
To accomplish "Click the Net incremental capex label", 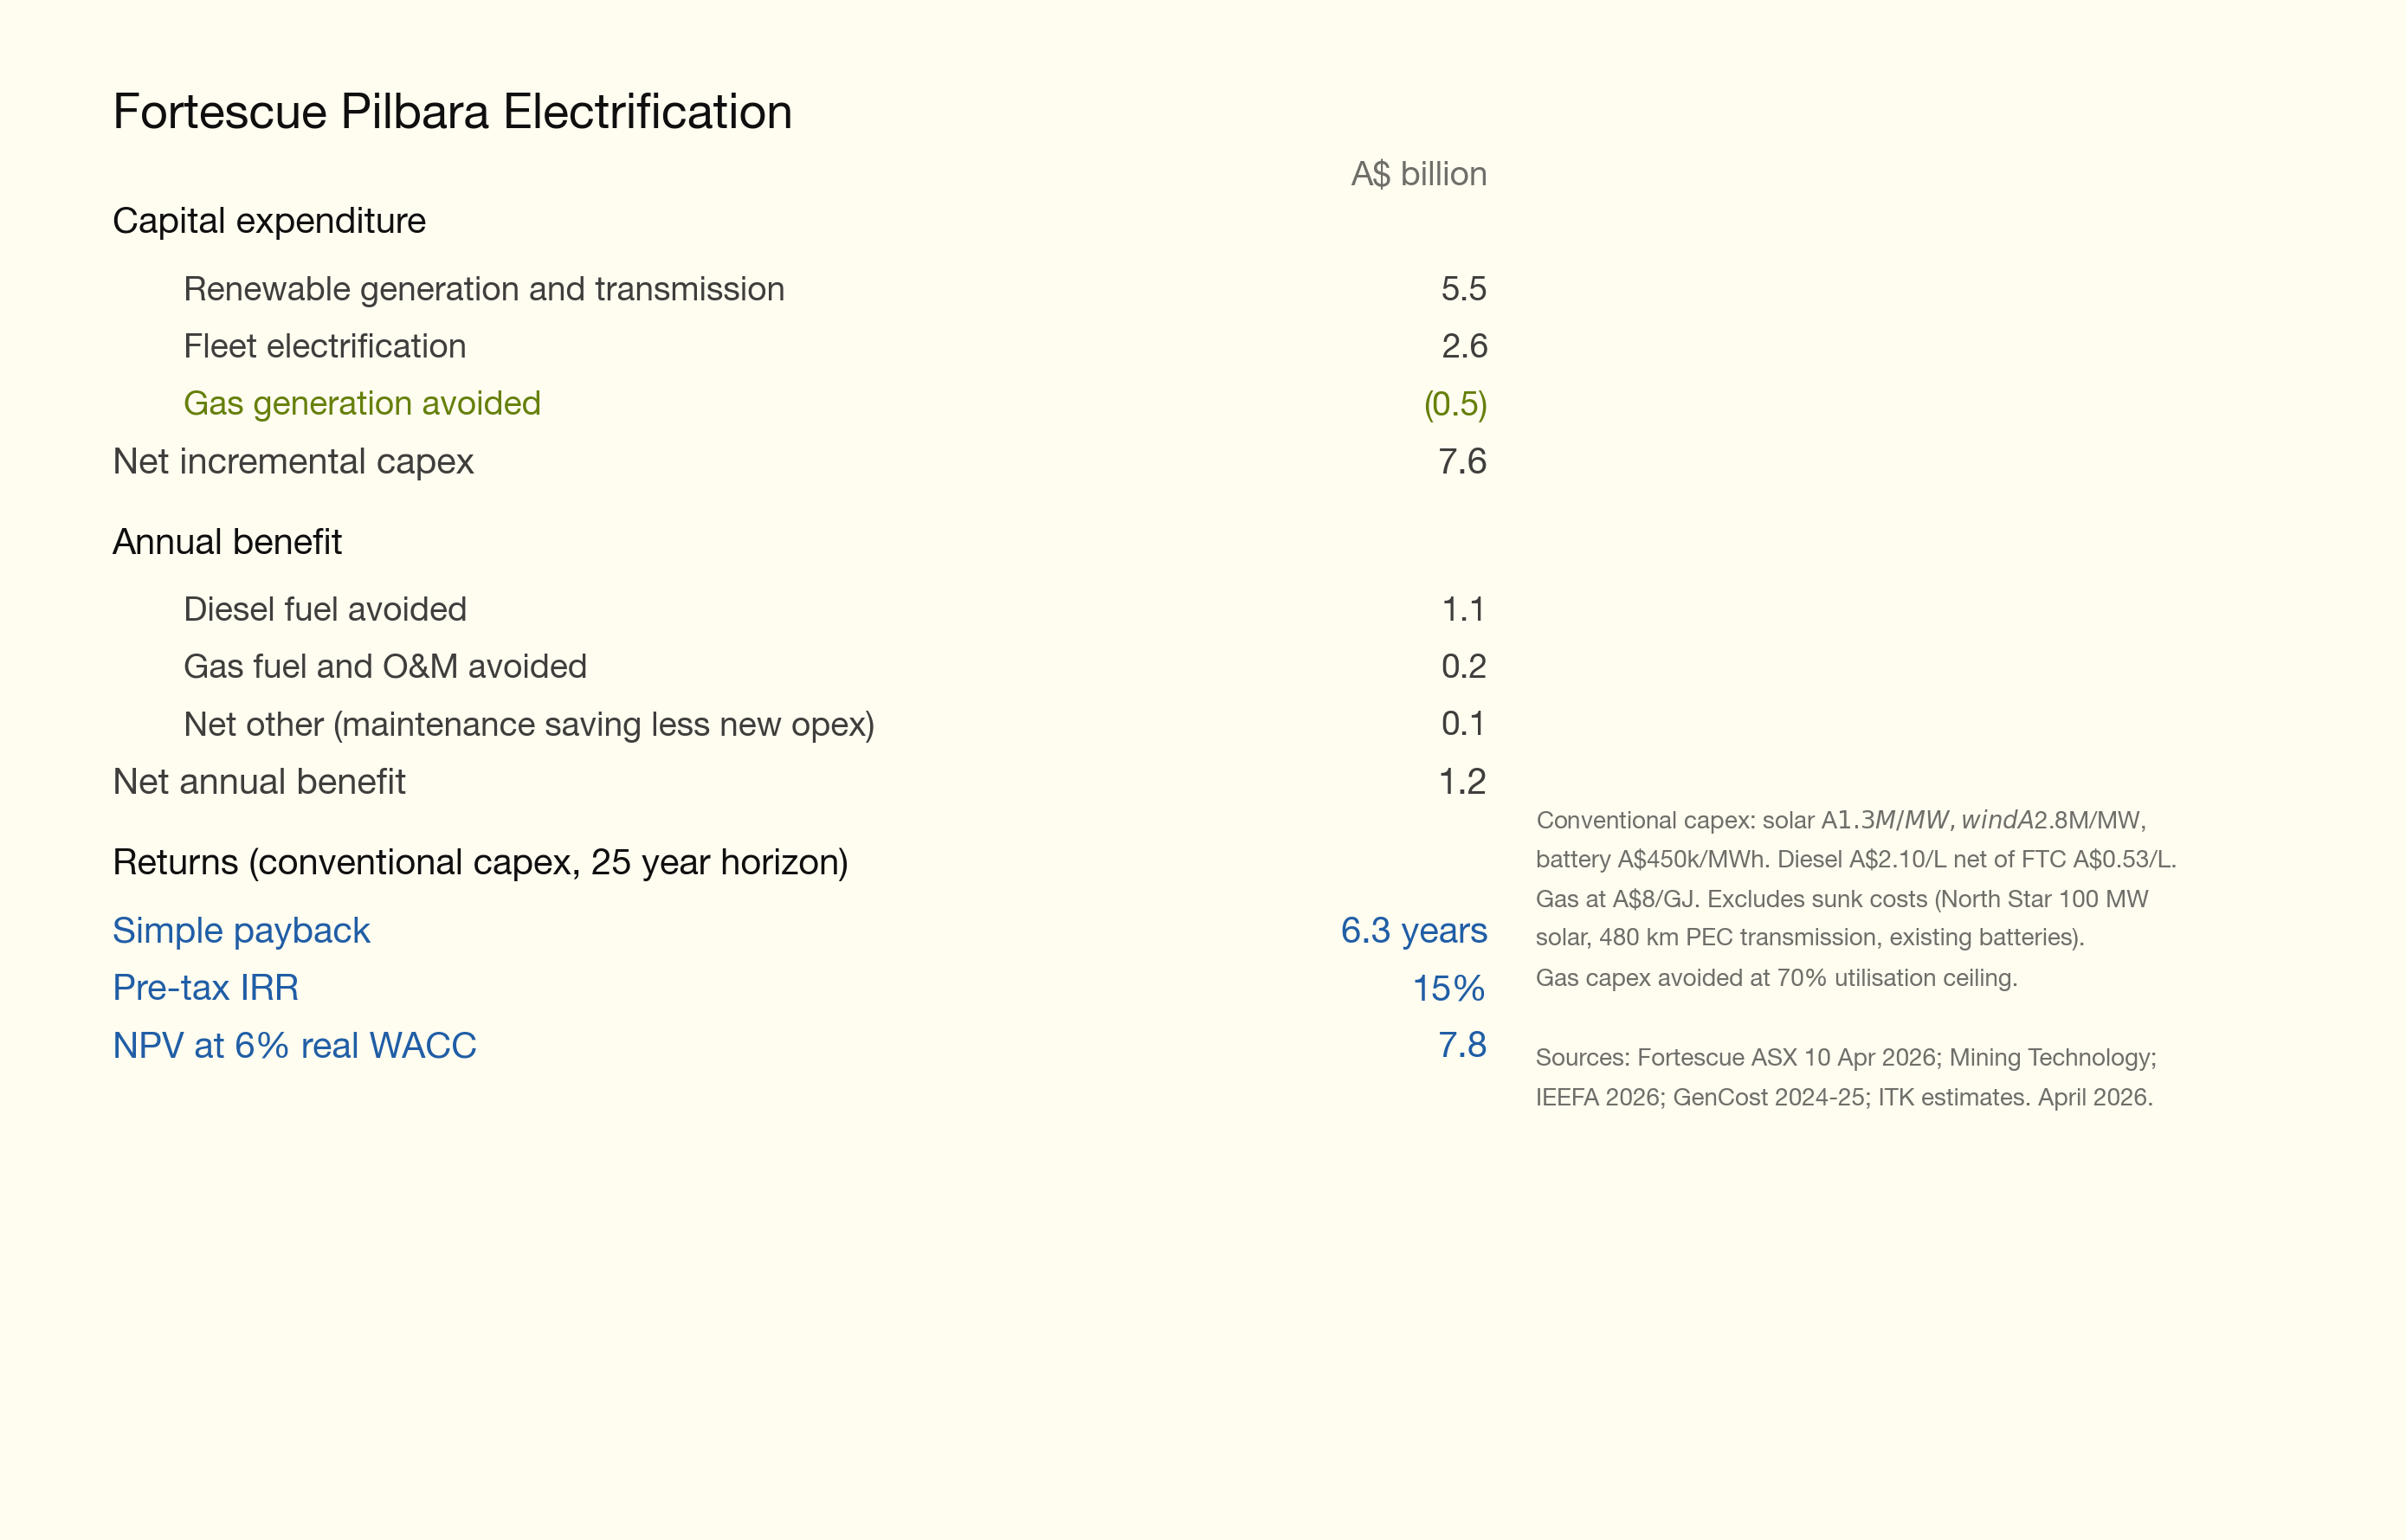I will (x=293, y=461).
